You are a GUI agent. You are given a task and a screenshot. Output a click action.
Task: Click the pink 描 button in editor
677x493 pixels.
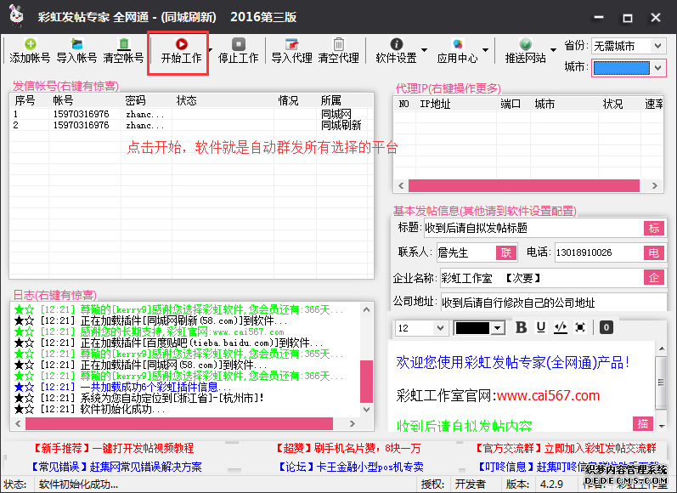pos(643,424)
